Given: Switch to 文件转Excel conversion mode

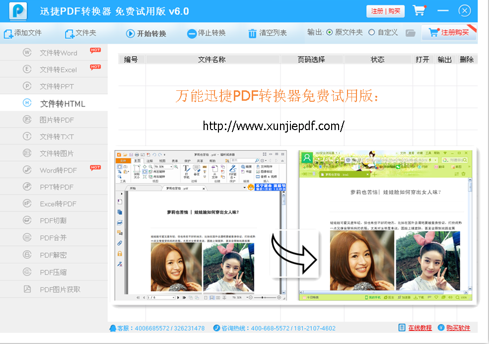Looking at the screenshot, I should pyautogui.click(x=54, y=69).
